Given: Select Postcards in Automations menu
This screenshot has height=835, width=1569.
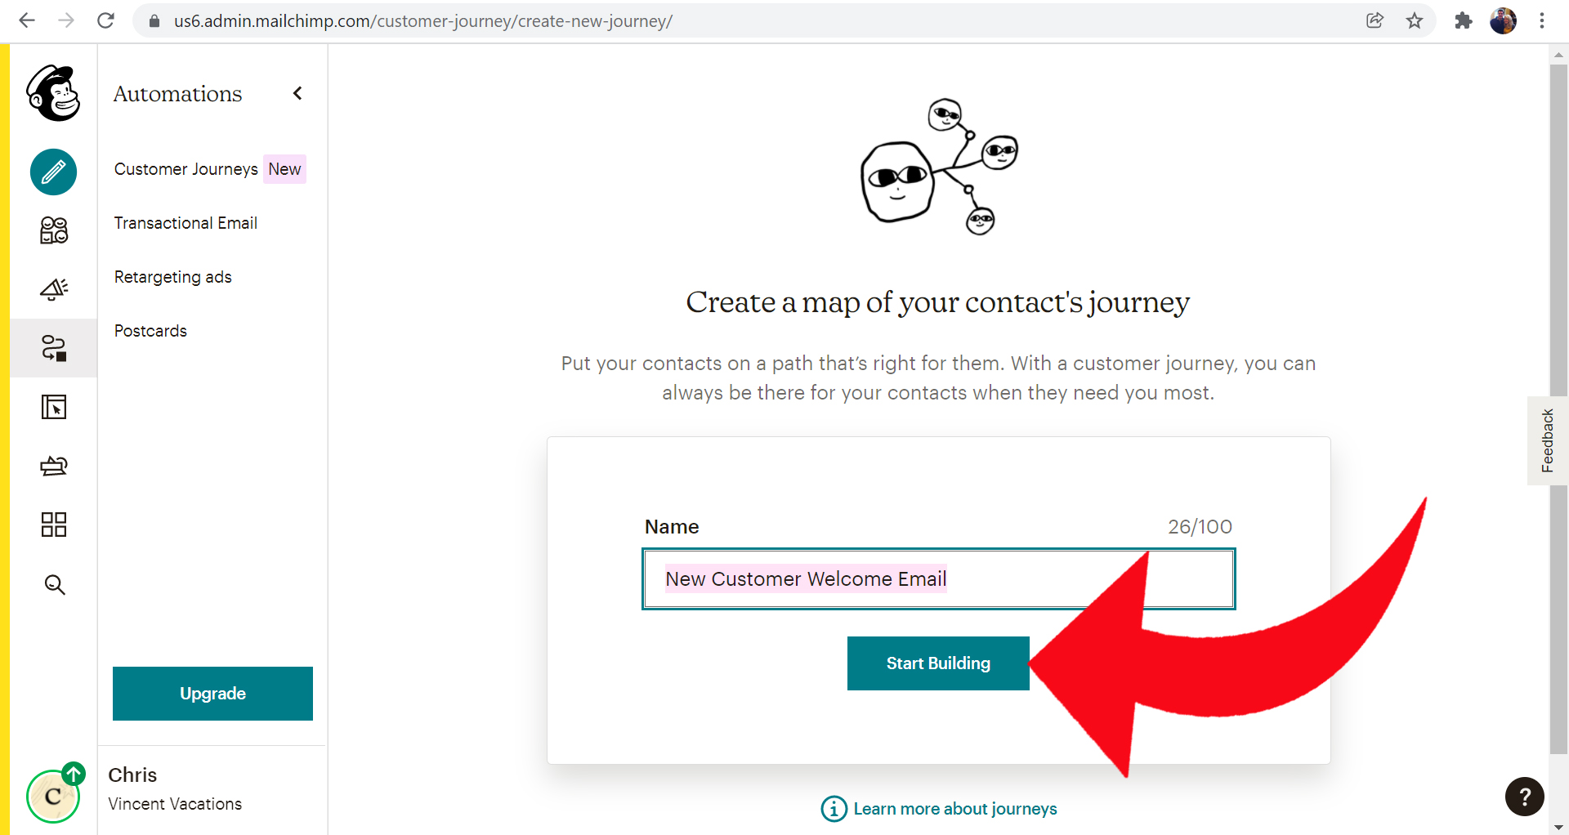Looking at the screenshot, I should [150, 331].
